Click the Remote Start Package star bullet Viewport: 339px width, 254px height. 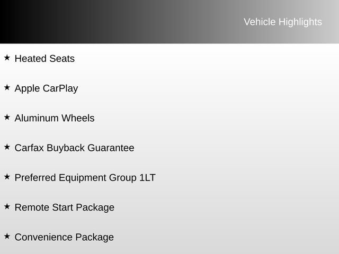7,206
